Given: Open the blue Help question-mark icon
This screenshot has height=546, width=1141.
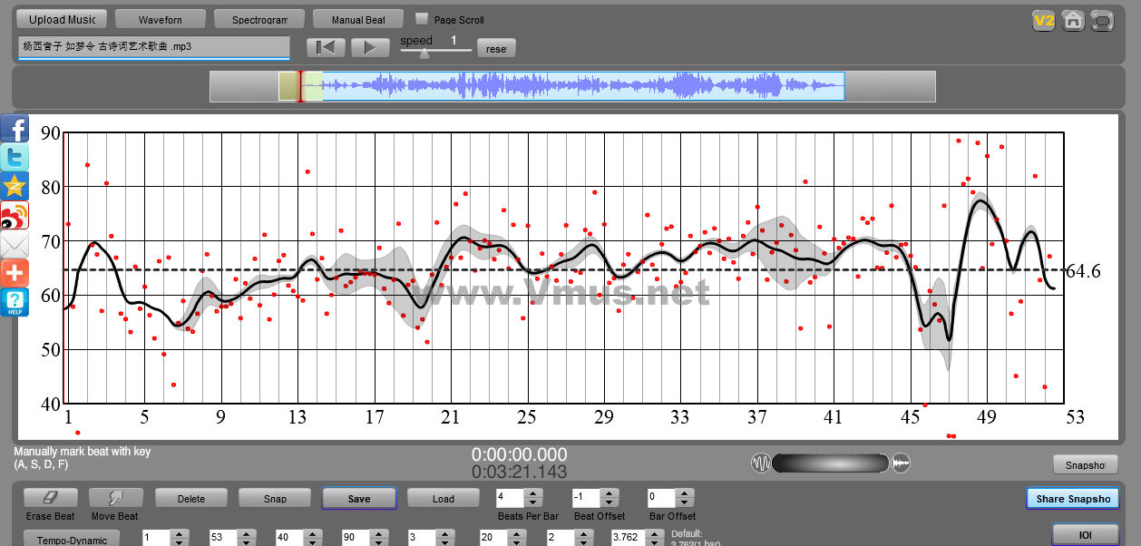Looking at the screenshot, I should pos(15,302).
